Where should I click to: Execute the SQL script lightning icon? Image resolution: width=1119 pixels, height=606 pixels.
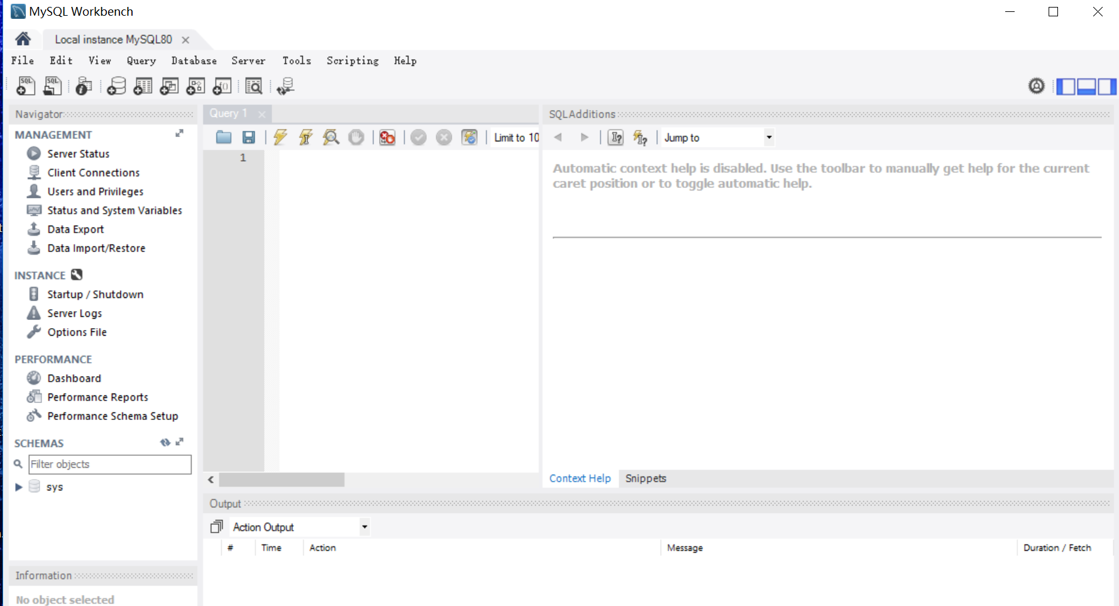coord(280,137)
